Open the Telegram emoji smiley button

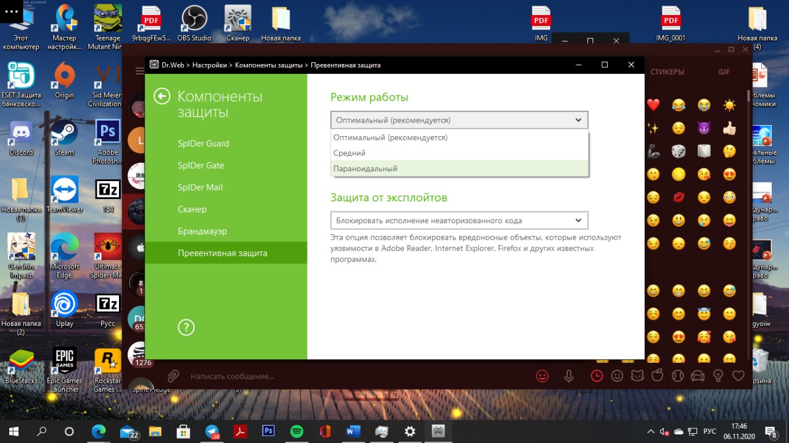542,376
